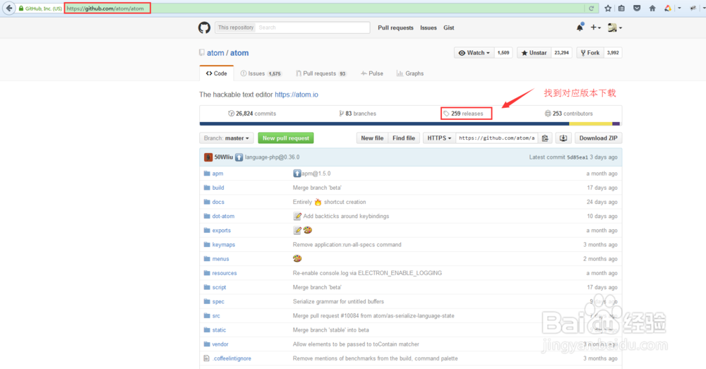This screenshot has height=369, width=706.
Task: Click the New file button
Action: pos(372,138)
